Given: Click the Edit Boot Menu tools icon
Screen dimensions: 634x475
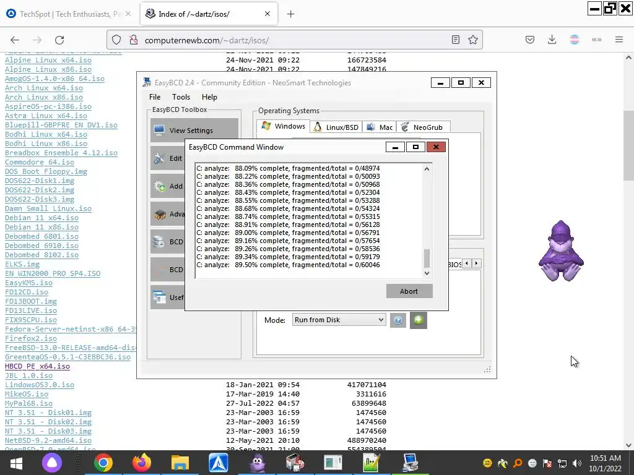Looking at the screenshot, I should click(x=159, y=158).
